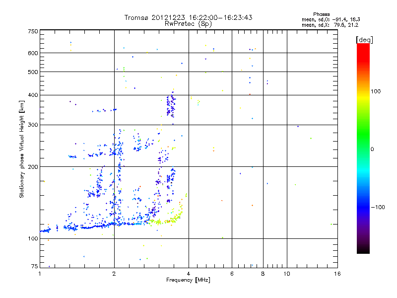Select the 'RwPretec (8p)' subtitle text
The width and height of the screenshot is (397, 298).
pyautogui.click(x=188, y=24)
